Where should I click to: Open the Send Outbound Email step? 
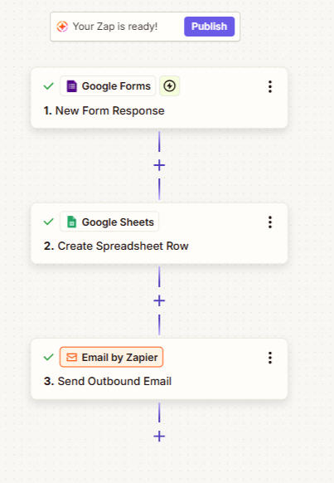click(159, 369)
